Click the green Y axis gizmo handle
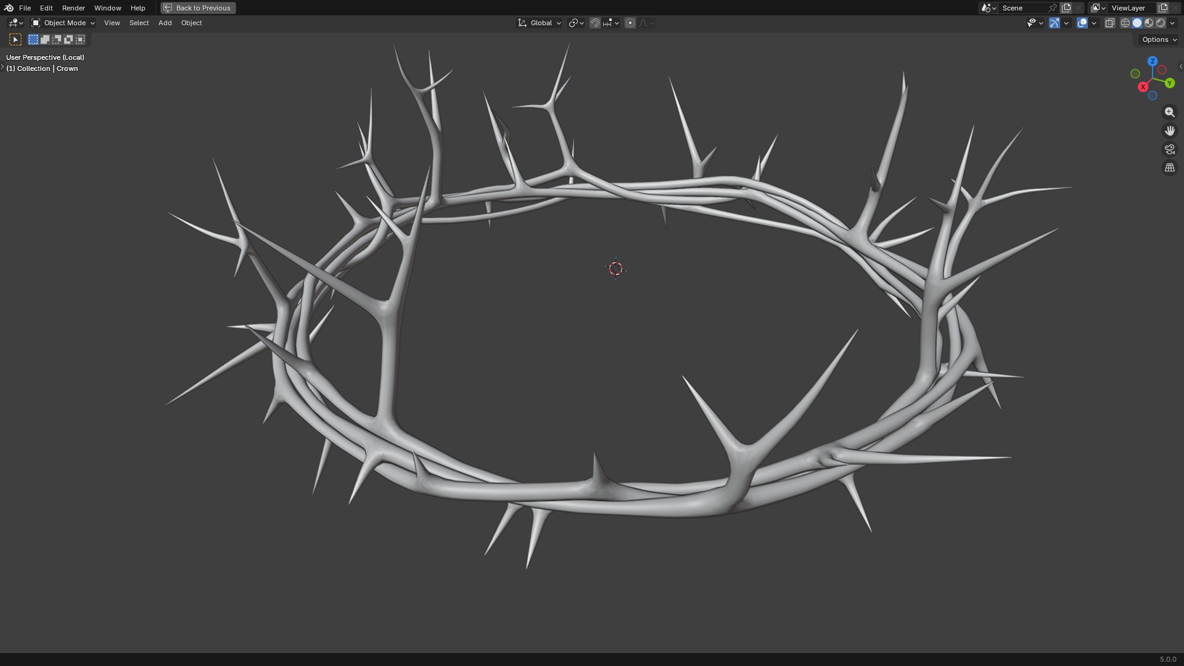The height and width of the screenshot is (666, 1184). click(1169, 83)
